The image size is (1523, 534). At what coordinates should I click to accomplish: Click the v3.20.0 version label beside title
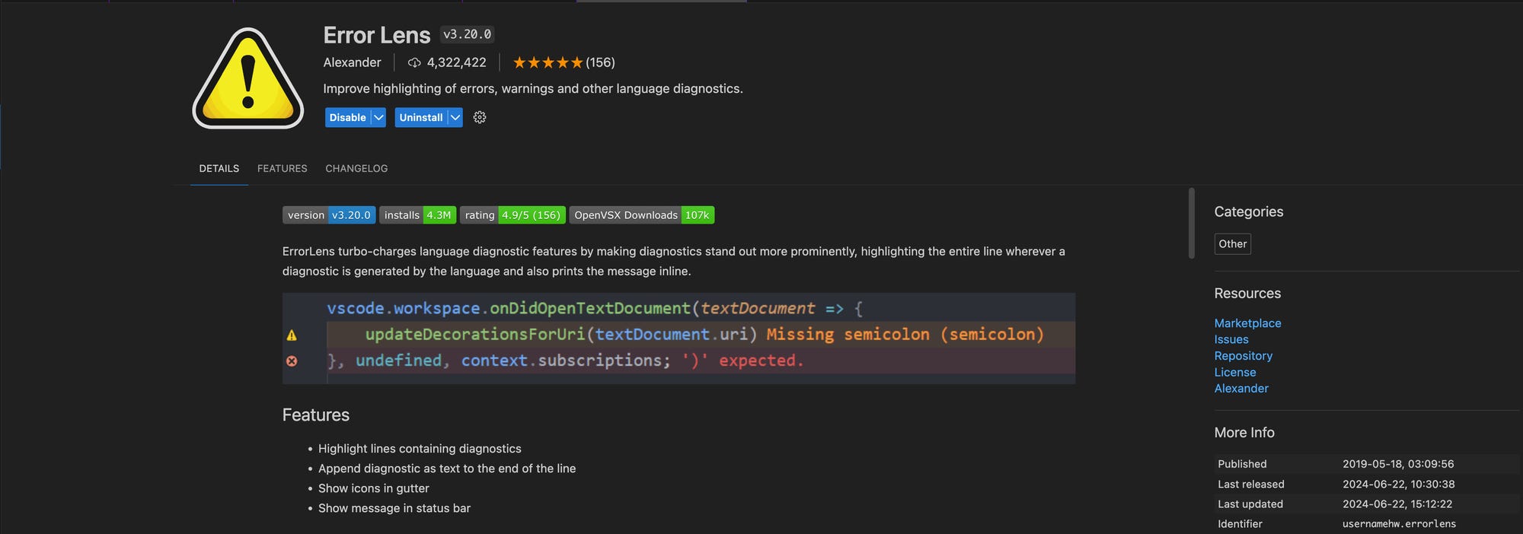468,34
